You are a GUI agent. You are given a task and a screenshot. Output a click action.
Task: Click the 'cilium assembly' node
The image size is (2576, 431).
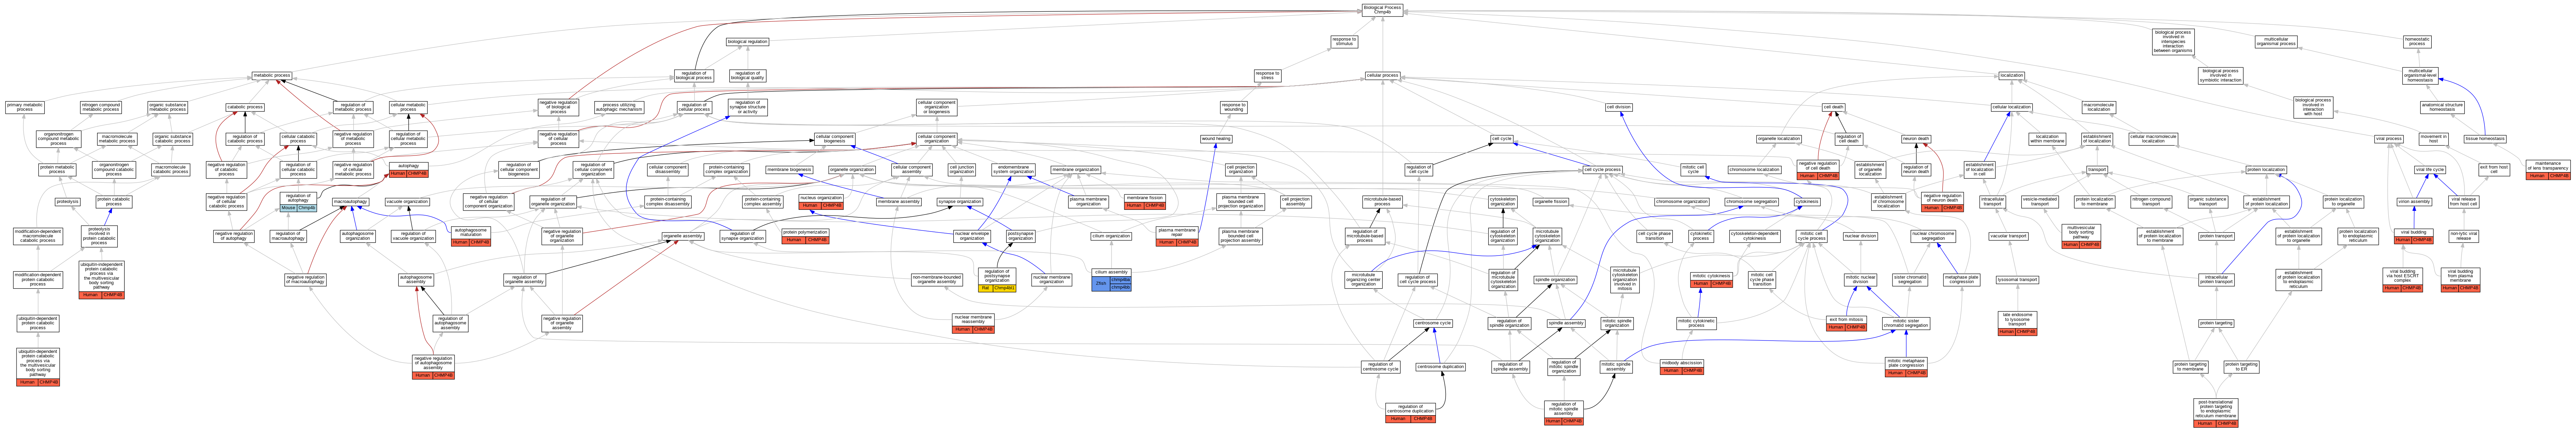click(1111, 280)
